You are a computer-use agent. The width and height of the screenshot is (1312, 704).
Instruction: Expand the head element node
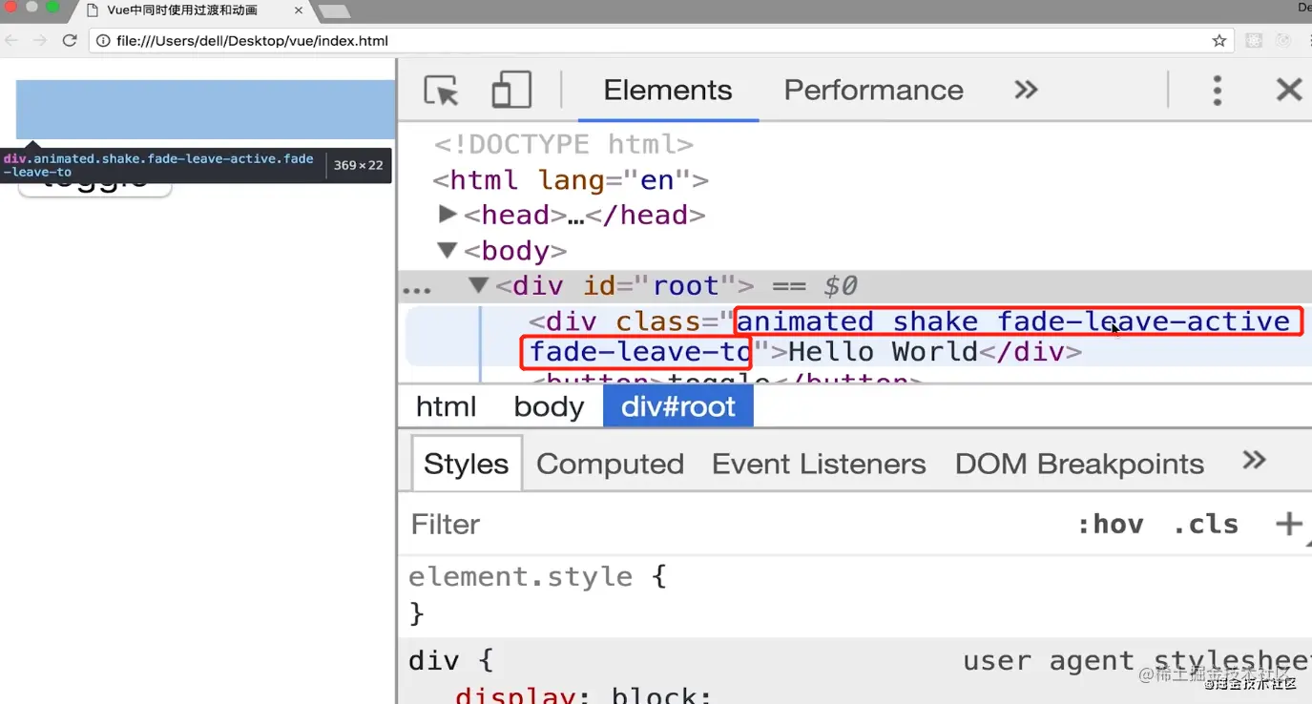pyautogui.click(x=448, y=215)
